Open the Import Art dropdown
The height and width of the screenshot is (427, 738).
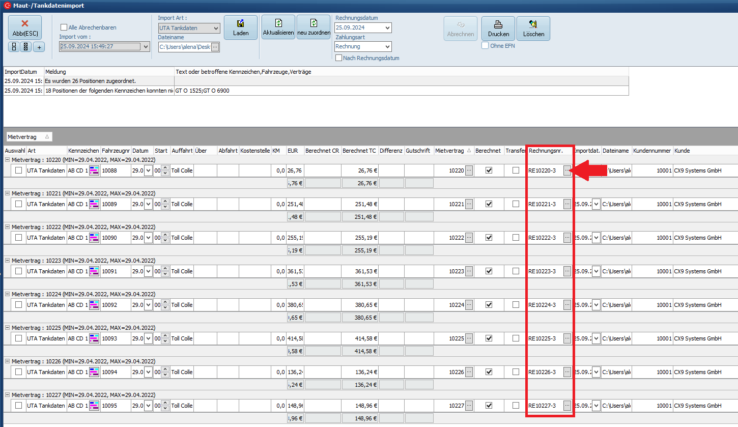(x=215, y=28)
